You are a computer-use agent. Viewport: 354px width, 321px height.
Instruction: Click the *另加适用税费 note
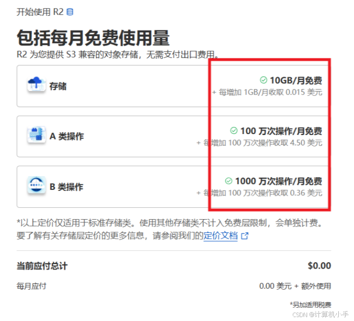pyautogui.click(x=311, y=305)
